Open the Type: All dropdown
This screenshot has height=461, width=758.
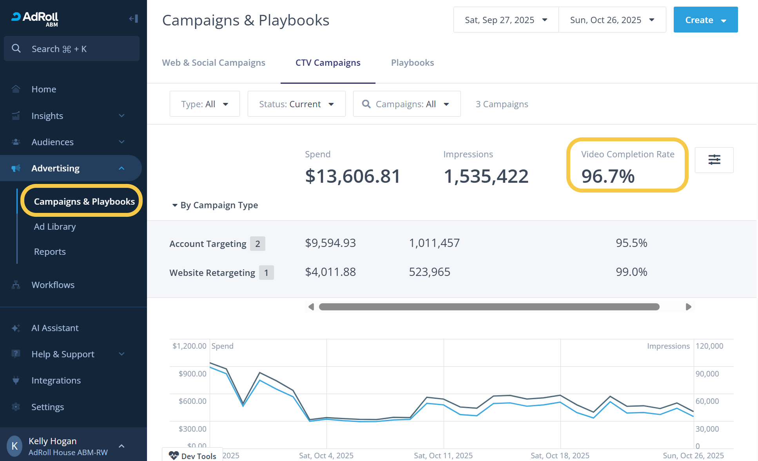coord(204,104)
